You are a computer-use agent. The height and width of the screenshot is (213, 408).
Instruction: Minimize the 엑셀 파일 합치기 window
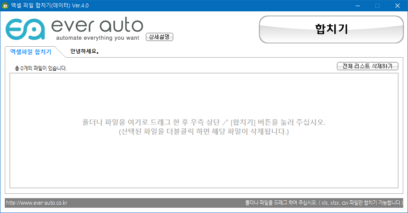pyautogui.click(x=358, y=6)
